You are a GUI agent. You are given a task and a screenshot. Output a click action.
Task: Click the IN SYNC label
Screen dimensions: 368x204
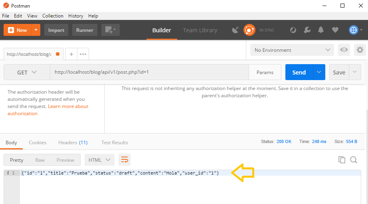pyautogui.click(x=267, y=30)
